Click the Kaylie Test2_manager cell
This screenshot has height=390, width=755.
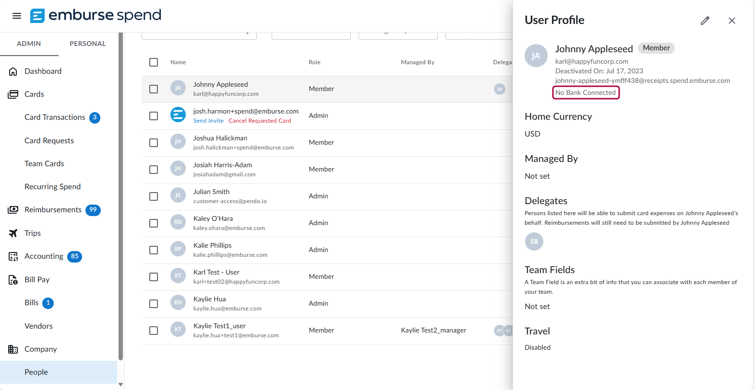[x=433, y=330]
